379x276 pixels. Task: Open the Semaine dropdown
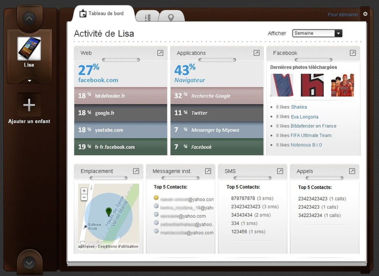[x=317, y=33]
